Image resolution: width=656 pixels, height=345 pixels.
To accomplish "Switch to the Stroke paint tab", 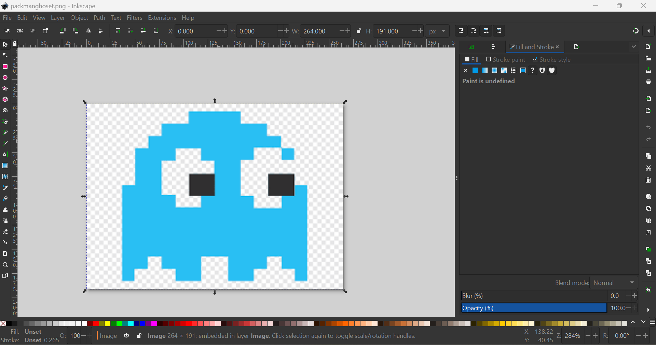I will pos(506,59).
